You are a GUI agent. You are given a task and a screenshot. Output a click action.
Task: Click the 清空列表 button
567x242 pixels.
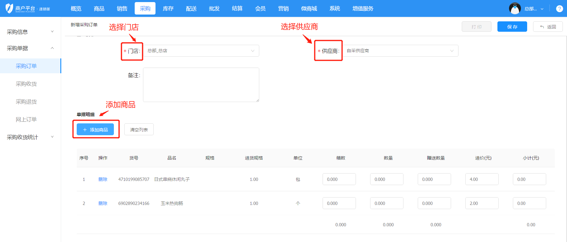click(139, 130)
